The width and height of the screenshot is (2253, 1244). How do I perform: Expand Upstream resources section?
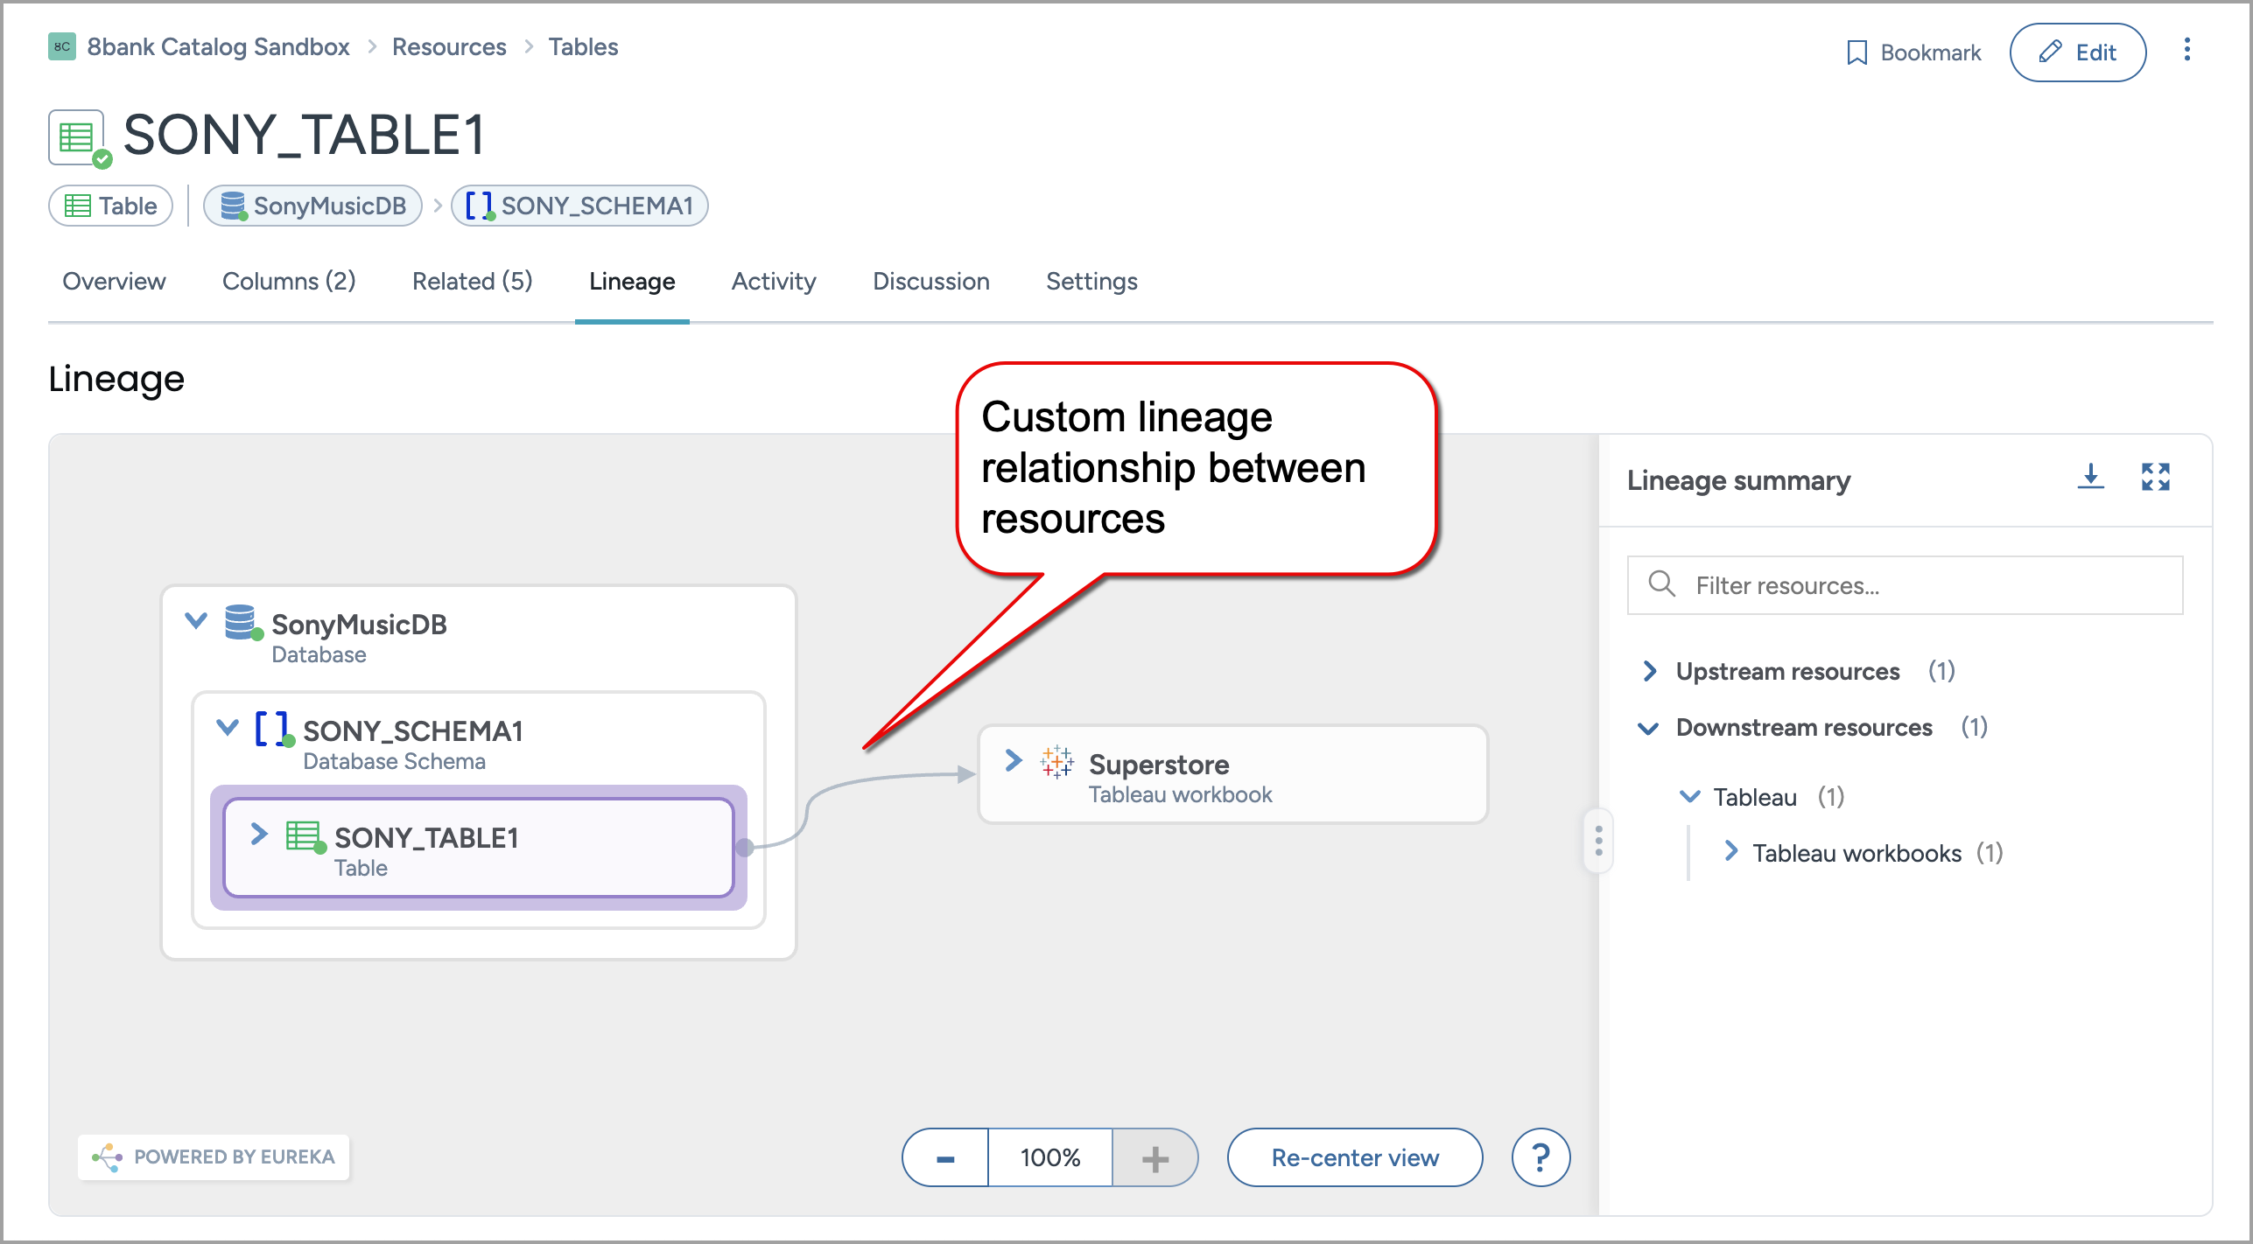pos(1650,671)
